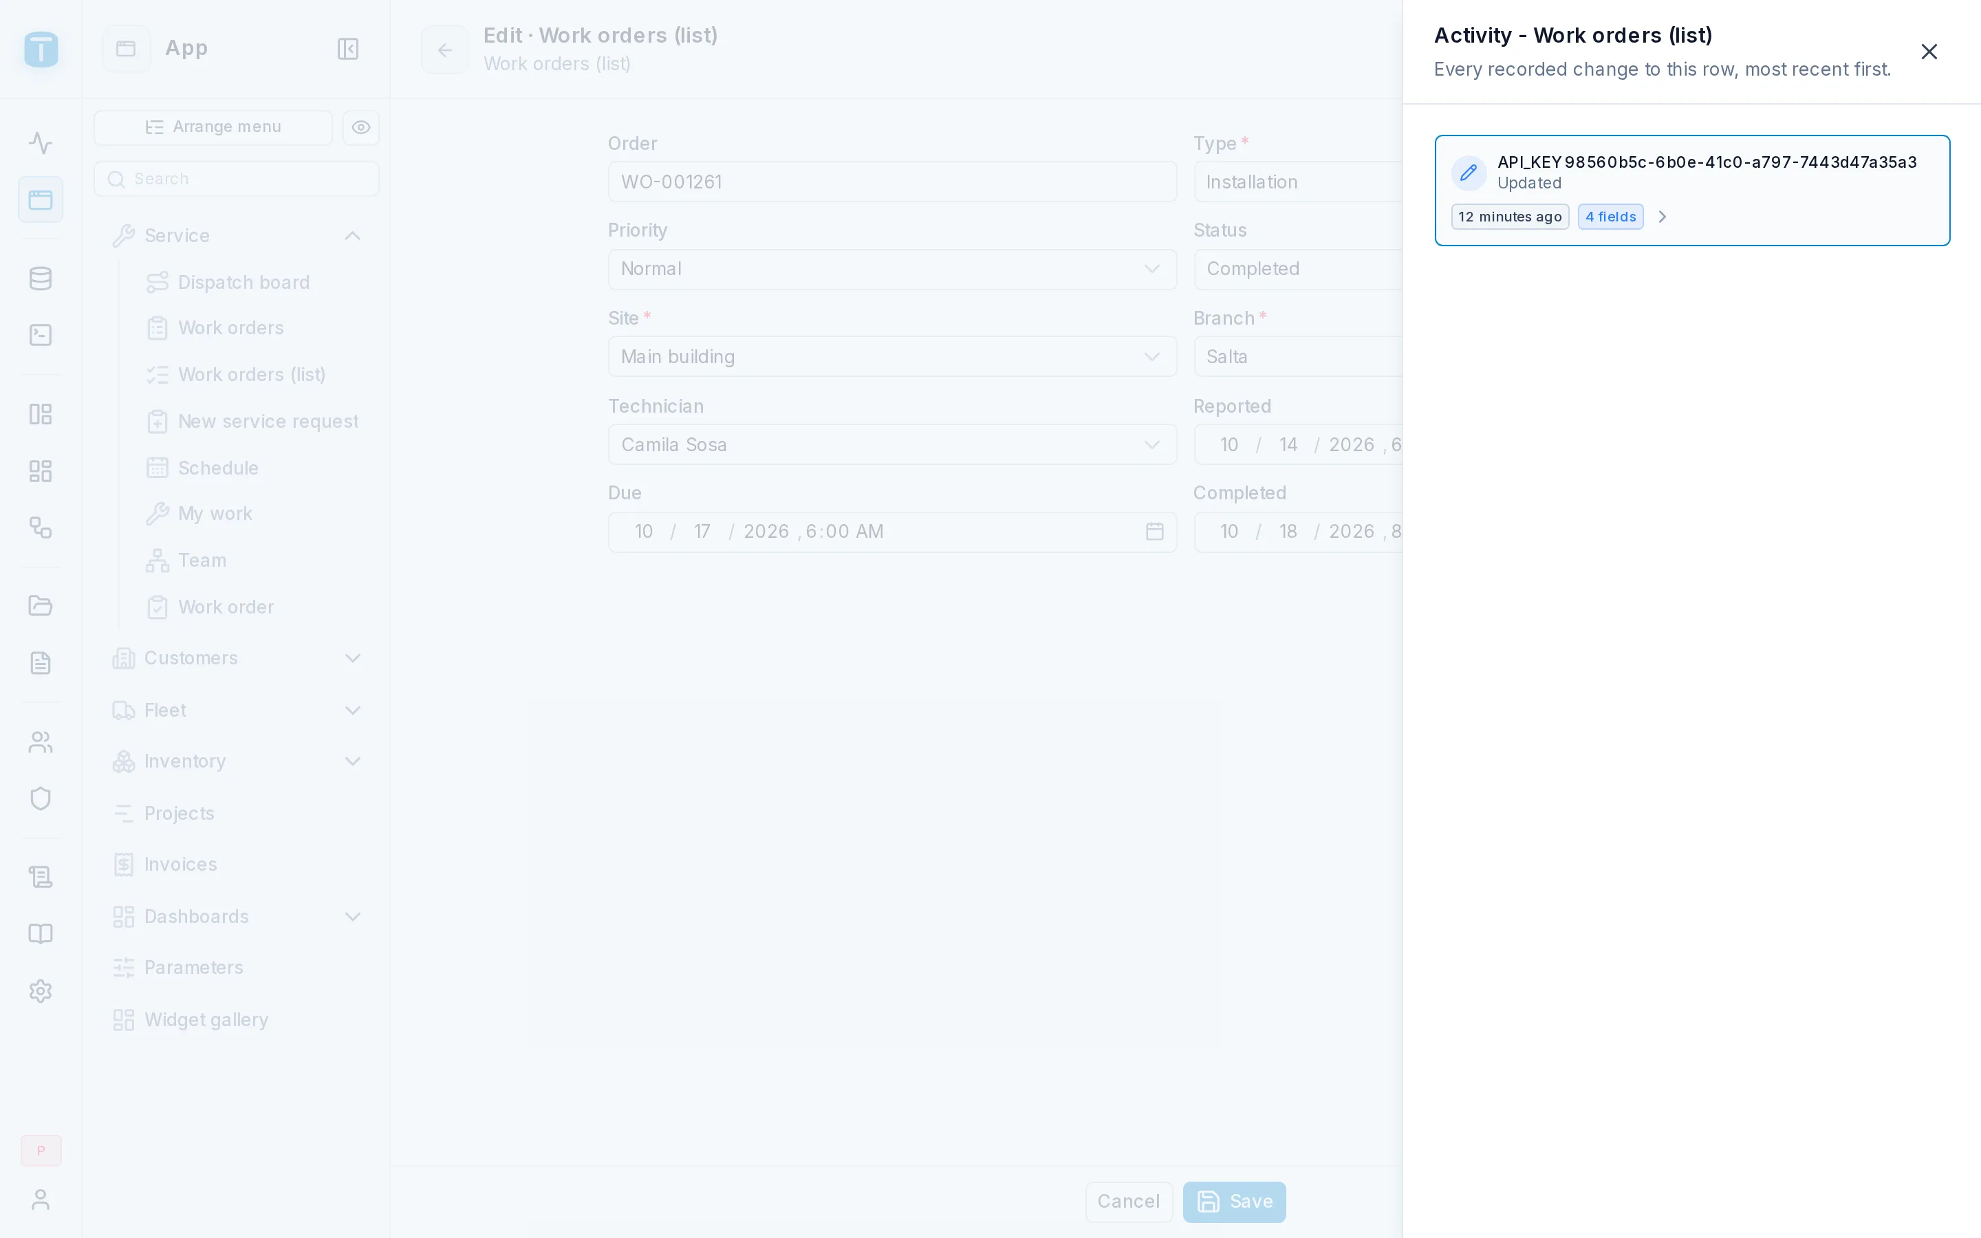Click the user profile rail icon

click(40, 1200)
